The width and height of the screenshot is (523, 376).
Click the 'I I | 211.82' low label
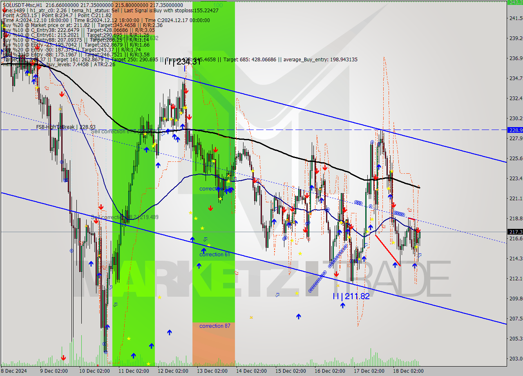[x=351, y=296]
